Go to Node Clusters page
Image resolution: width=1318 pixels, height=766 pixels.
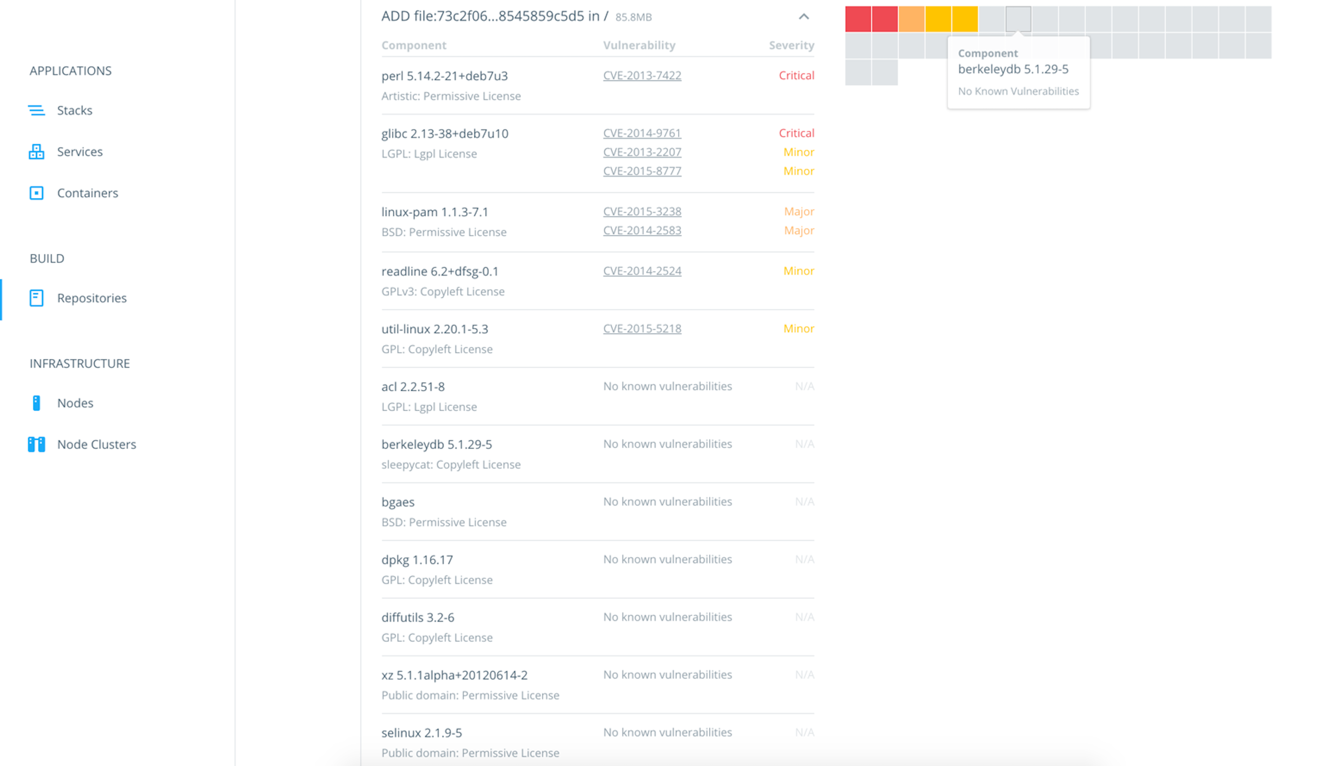click(96, 445)
